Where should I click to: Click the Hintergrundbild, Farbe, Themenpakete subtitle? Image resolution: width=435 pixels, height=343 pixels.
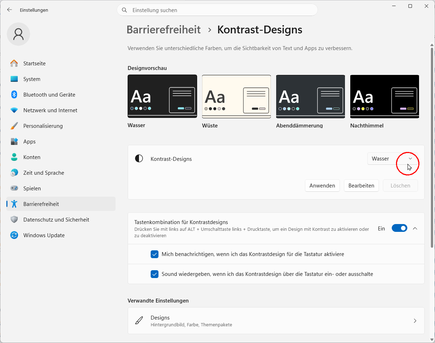point(191,325)
